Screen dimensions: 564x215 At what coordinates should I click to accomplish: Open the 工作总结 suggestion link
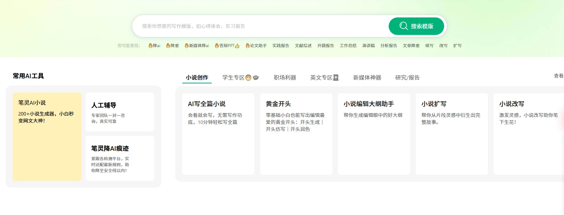348,46
